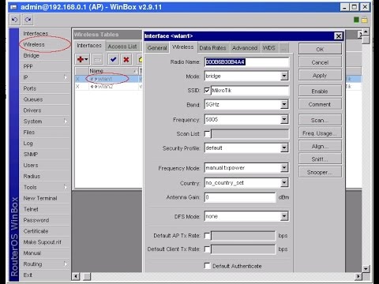Click the Sniff... button
The image size is (379, 284).
coord(320,159)
